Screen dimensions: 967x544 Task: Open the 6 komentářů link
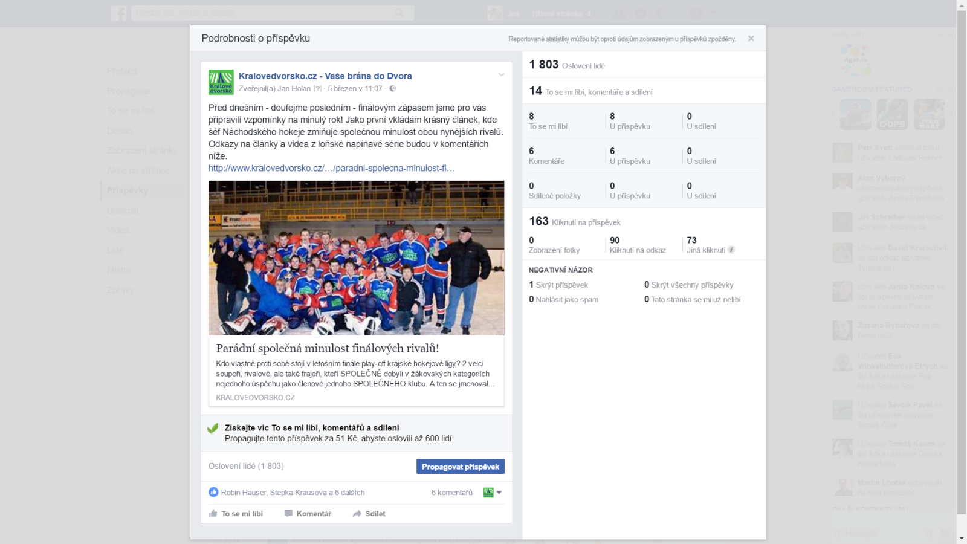452,493
